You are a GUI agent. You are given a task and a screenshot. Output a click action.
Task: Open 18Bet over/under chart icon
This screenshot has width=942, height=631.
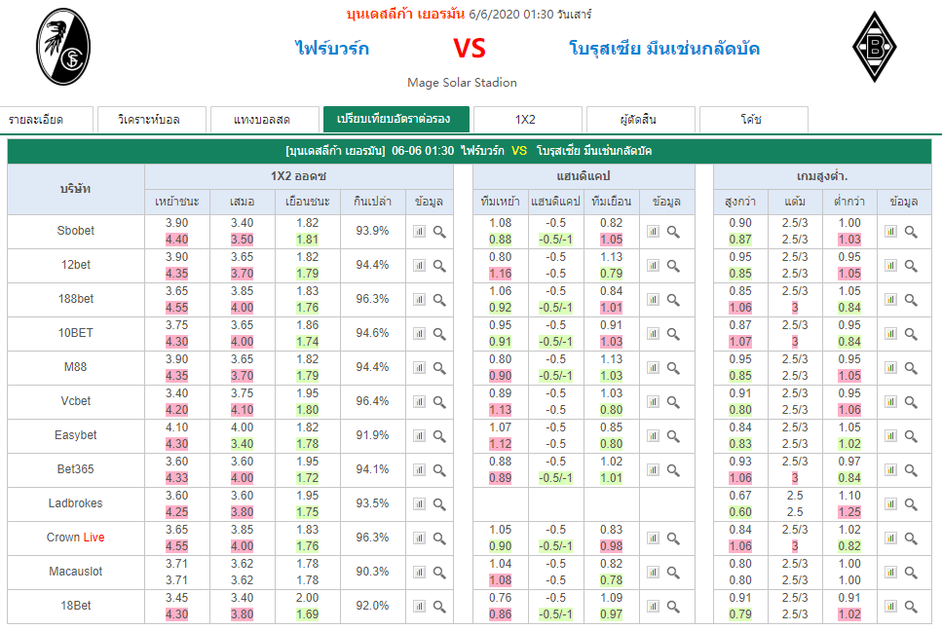[890, 607]
